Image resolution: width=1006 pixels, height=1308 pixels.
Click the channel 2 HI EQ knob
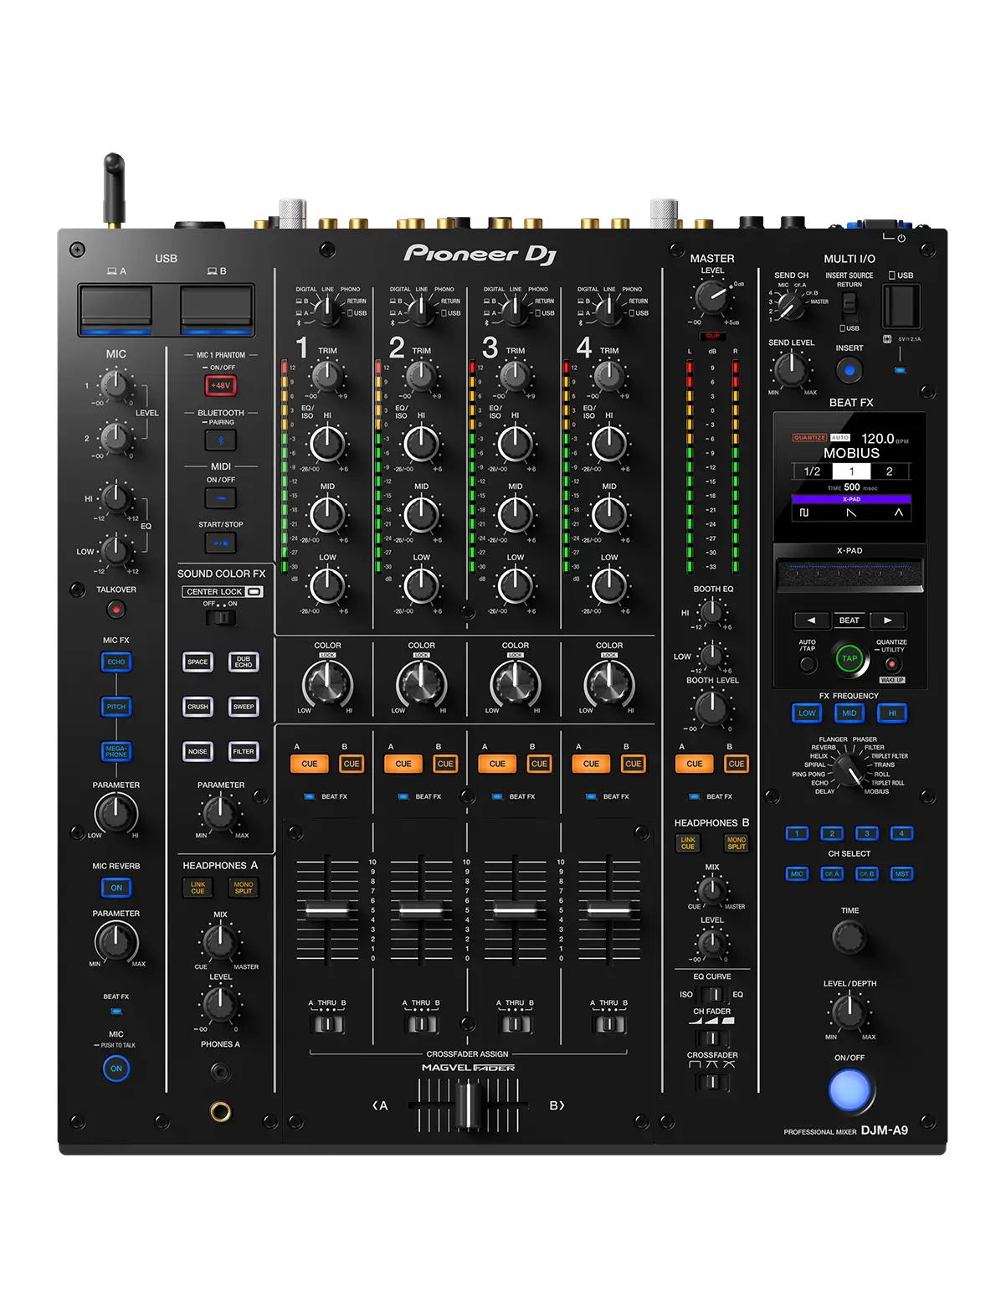[422, 444]
